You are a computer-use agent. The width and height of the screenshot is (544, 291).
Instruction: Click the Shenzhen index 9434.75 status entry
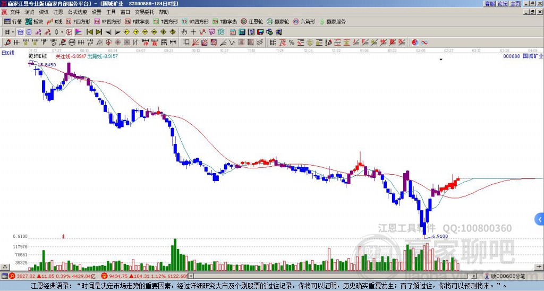(x=144, y=276)
